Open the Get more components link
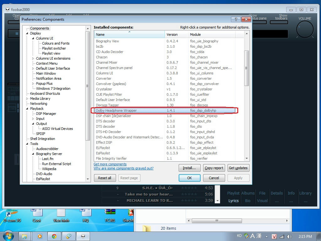 coord(110,164)
